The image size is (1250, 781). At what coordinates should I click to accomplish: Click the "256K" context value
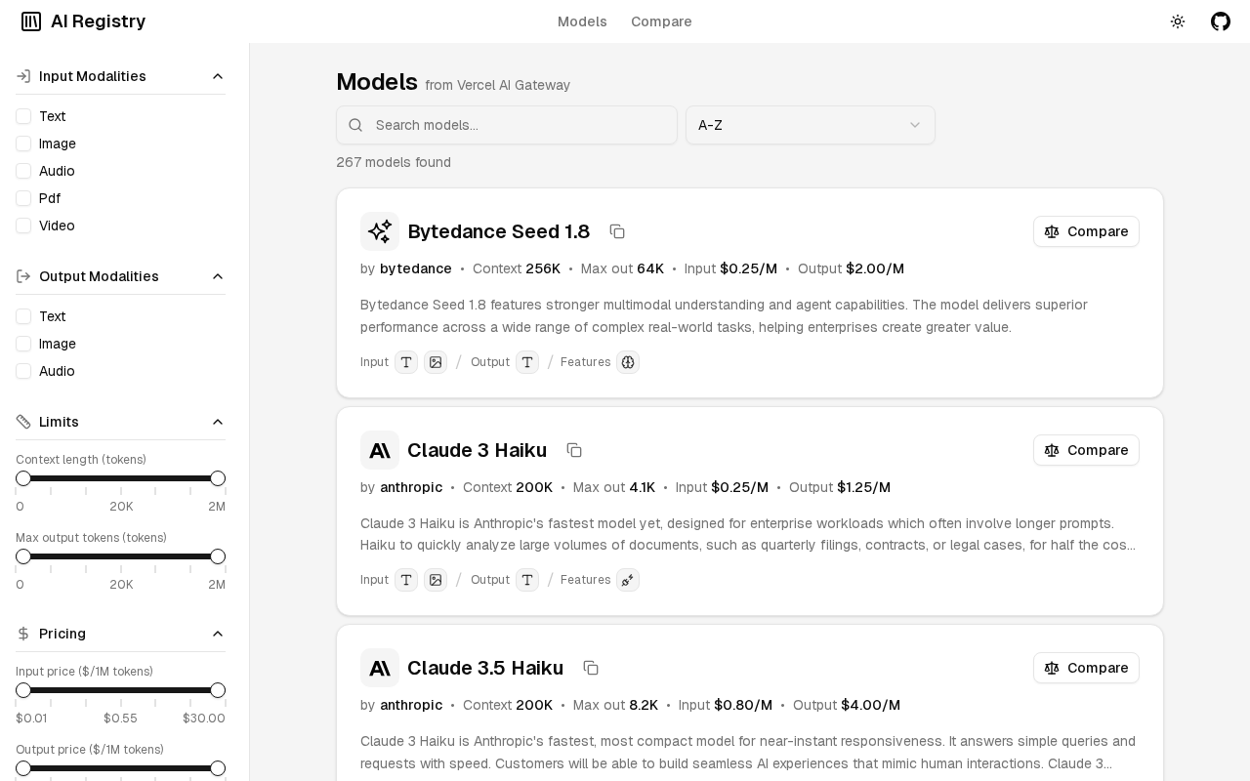pyautogui.click(x=543, y=268)
